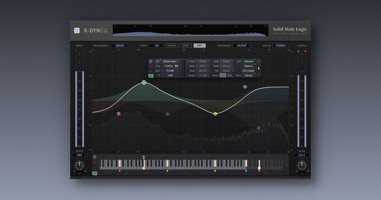
Task: Select Exp mode in band panel
Action: [230, 75]
